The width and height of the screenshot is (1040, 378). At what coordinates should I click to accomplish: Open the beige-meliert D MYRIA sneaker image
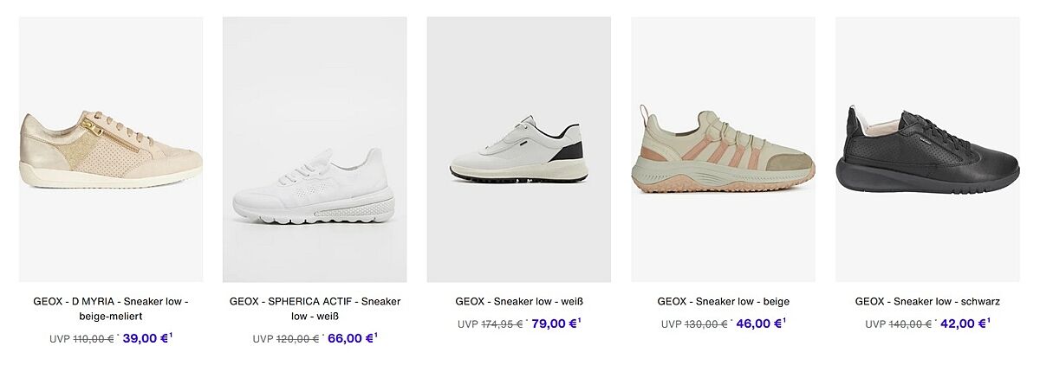[111, 149]
